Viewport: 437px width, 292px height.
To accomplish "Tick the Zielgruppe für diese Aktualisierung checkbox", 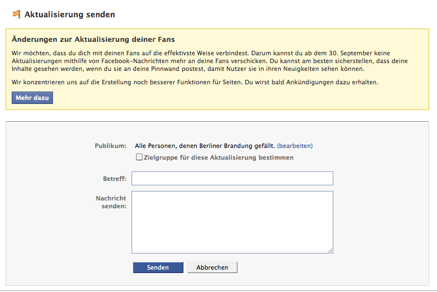I will pos(139,157).
